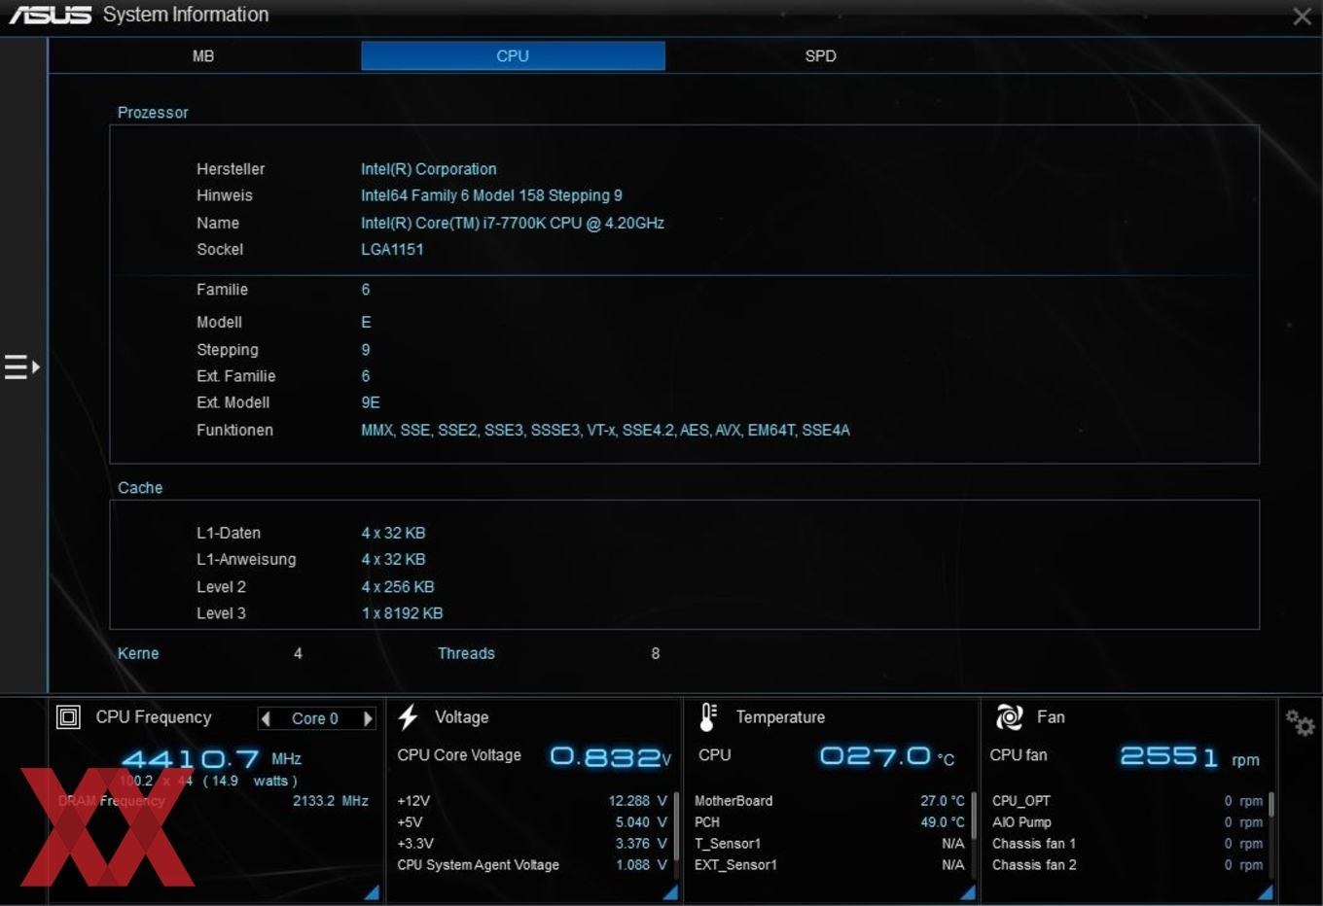Click the Cache section heading
This screenshot has width=1323, height=906.
coord(140,488)
